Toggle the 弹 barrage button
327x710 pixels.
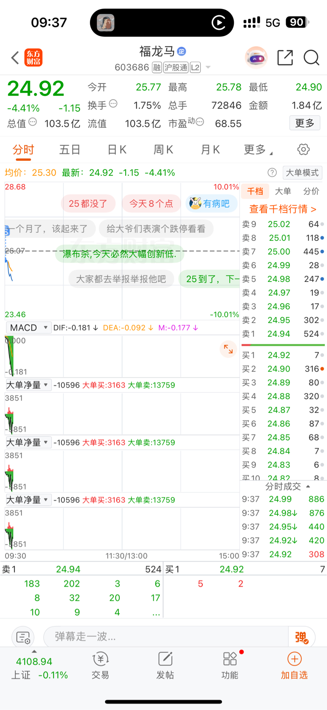click(x=301, y=637)
